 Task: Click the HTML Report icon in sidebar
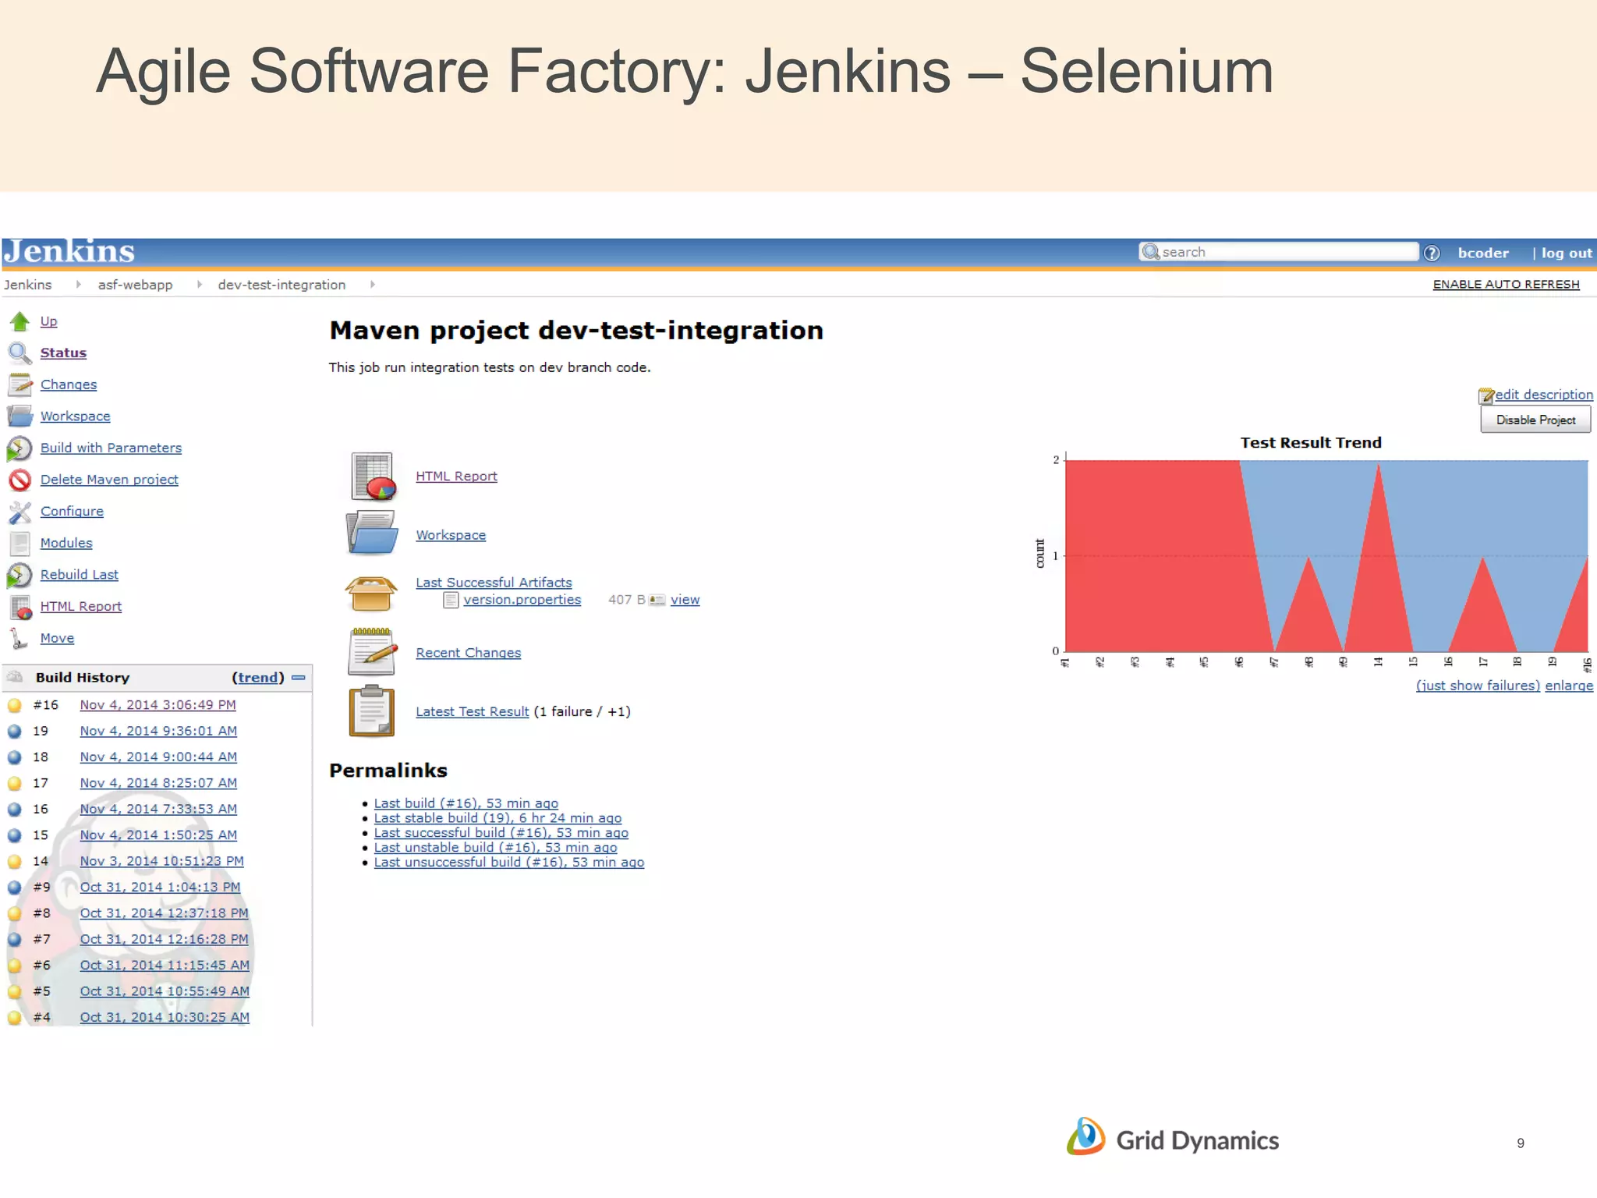pos(20,607)
